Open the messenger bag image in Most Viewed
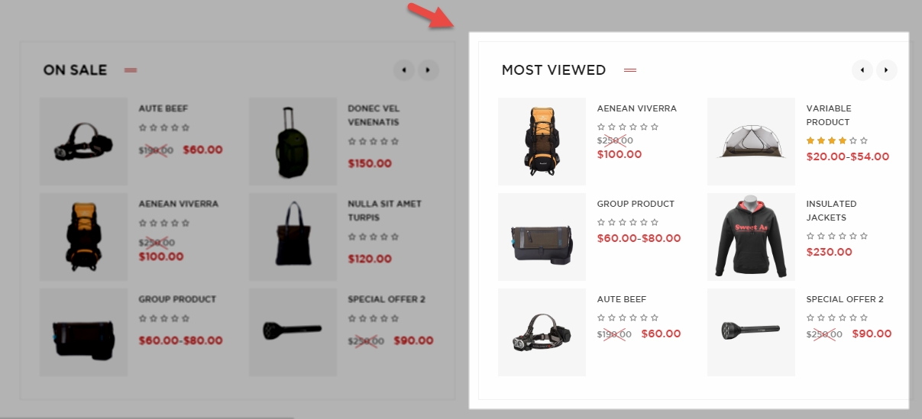922x419 pixels. 542,237
